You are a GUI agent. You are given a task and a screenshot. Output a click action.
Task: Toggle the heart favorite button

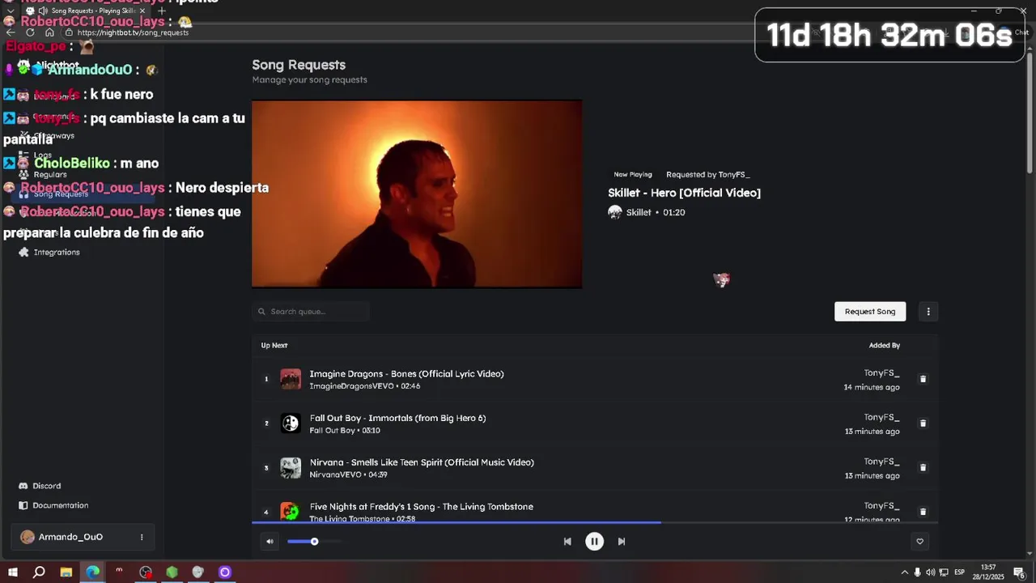click(x=919, y=542)
